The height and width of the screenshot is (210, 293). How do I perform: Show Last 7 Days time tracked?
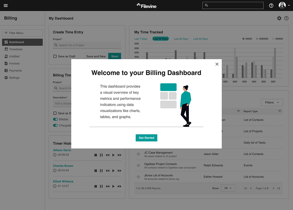tap(141, 39)
